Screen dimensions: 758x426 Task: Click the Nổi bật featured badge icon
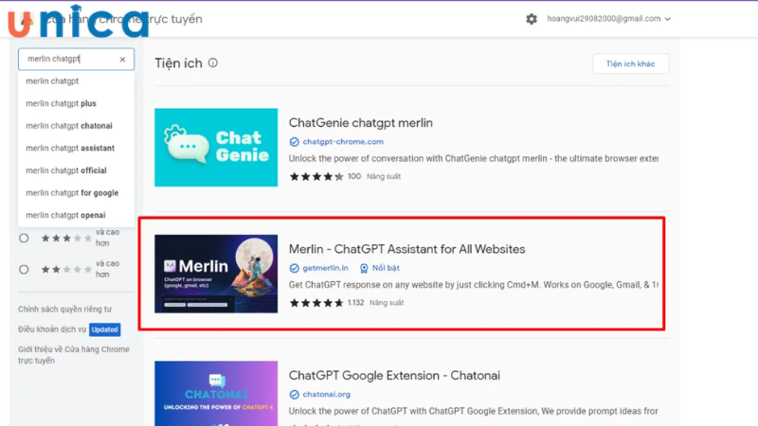pyautogui.click(x=364, y=268)
